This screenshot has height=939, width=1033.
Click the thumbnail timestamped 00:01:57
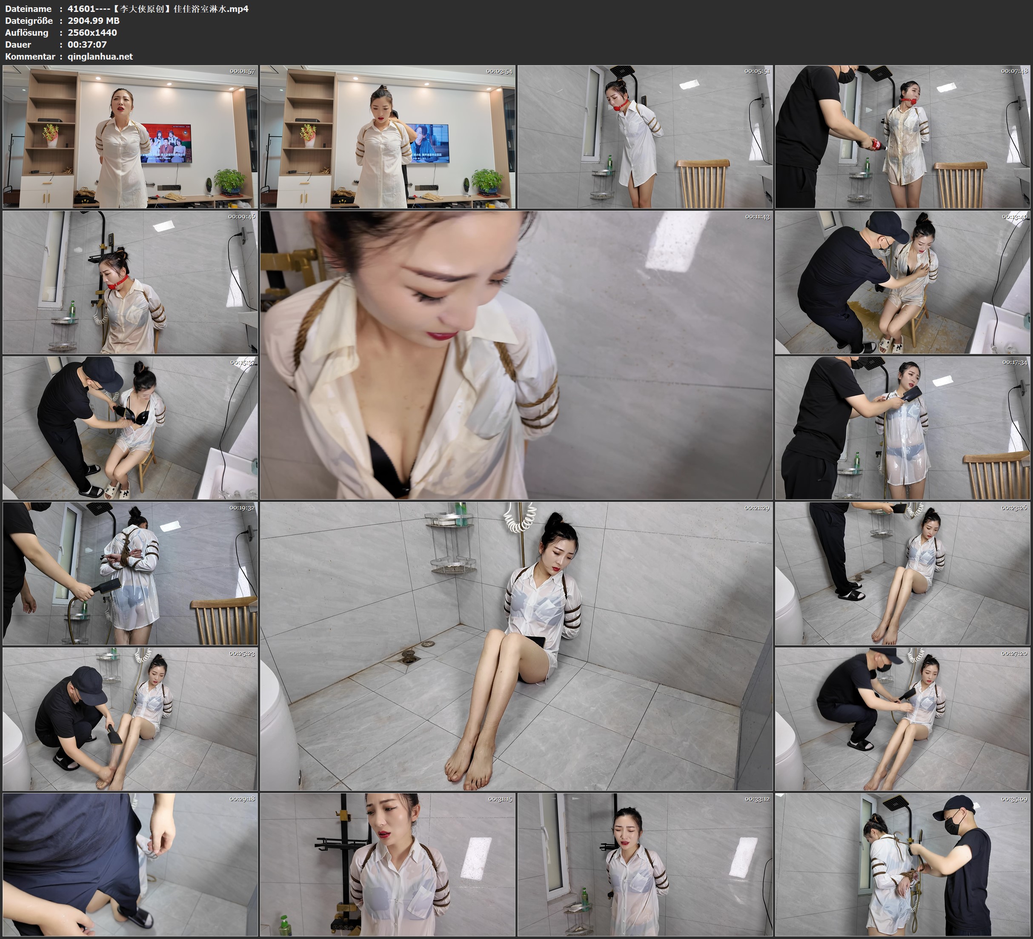click(130, 137)
